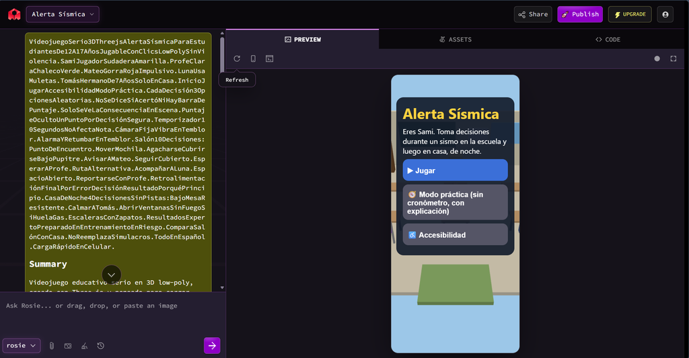Switch to the CODE tab
Image resolution: width=689 pixels, height=358 pixels.
point(608,40)
